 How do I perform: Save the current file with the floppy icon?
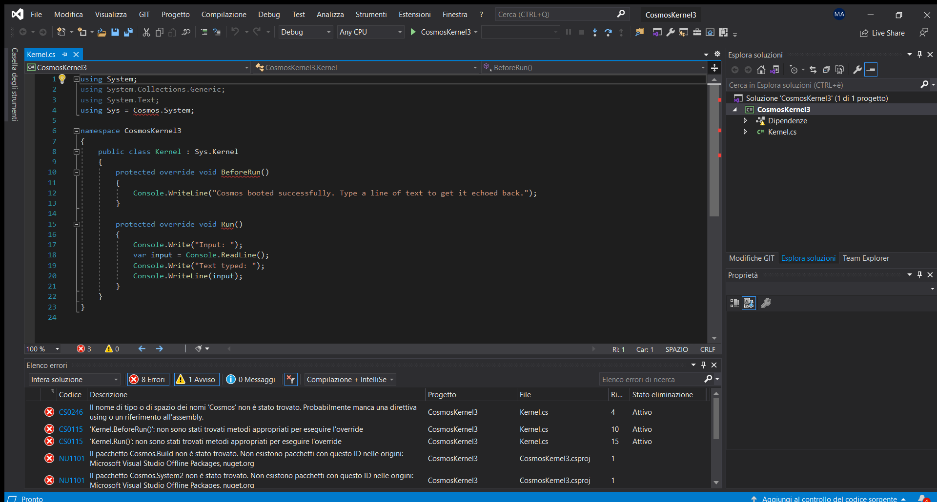click(115, 32)
